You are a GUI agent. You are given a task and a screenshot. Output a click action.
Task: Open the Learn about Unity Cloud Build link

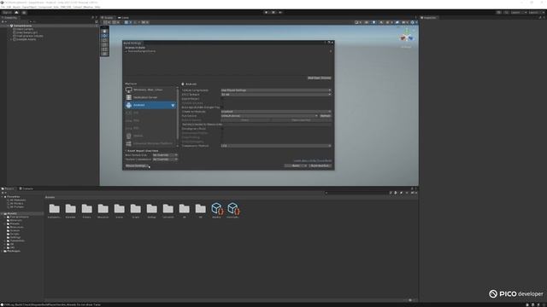(313, 161)
